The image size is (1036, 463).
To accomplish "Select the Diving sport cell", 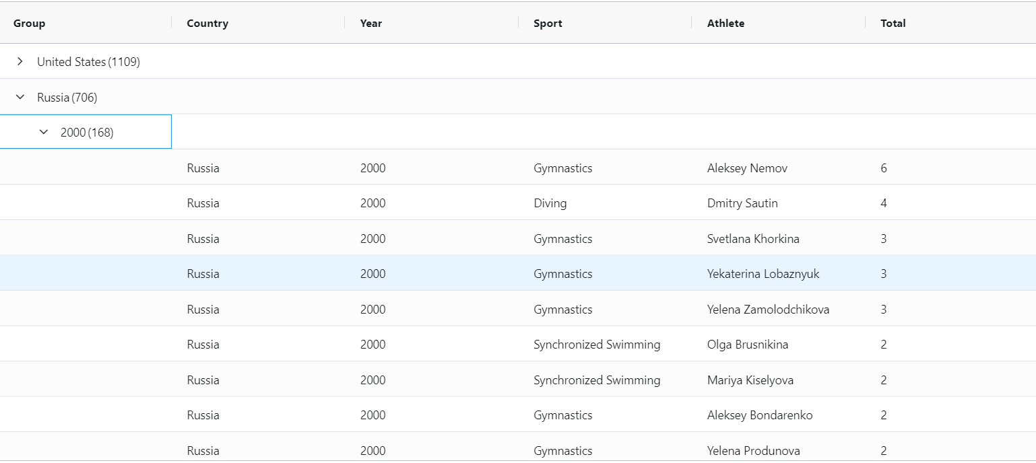I will pyautogui.click(x=550, y=203).
